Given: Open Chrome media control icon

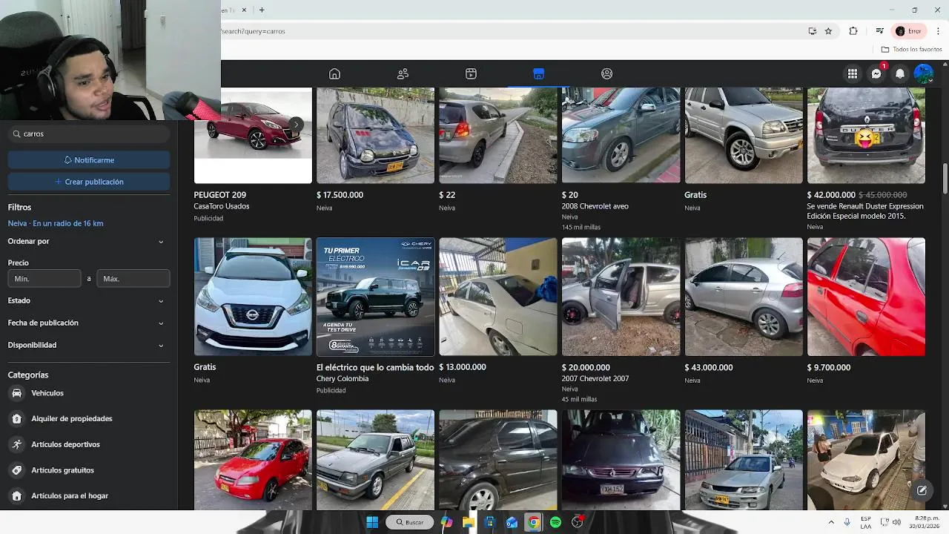Looking at the screenshot, I should coord(879,31).
